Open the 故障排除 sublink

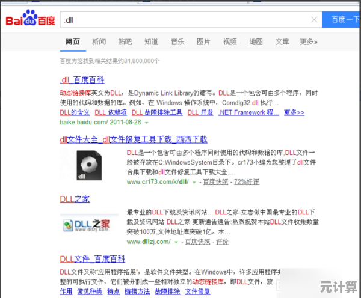click(167, 291)
